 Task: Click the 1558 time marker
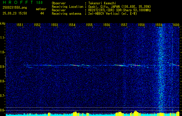[141, 25]
